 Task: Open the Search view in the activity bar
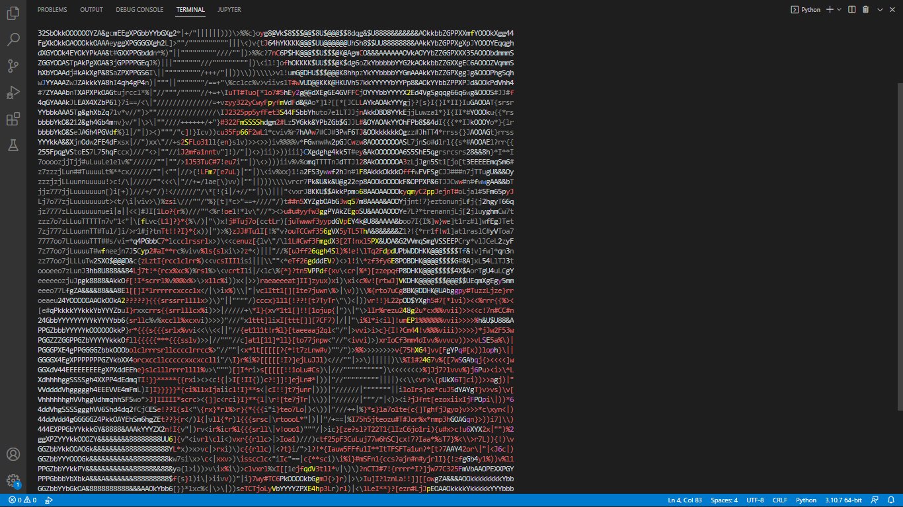point(13,40)
